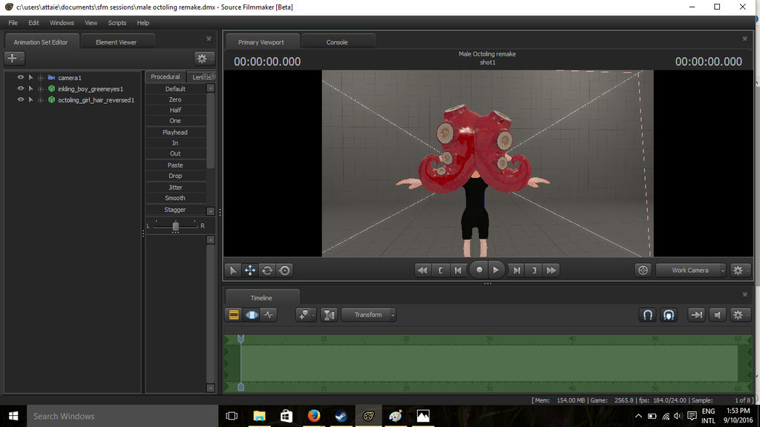Toggle selectable arrow for inkling_boy_greeneyes1
Viewport: 760px width, 427px height.
coord(30,89)
